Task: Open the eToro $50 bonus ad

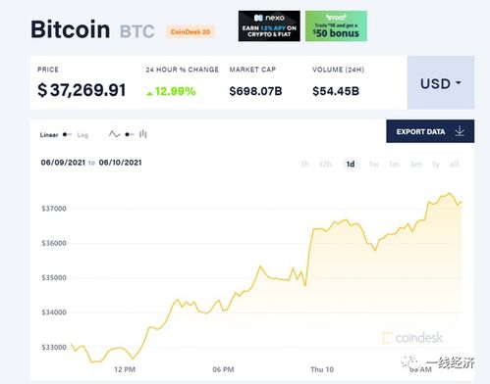Action: tap(336, 26)
